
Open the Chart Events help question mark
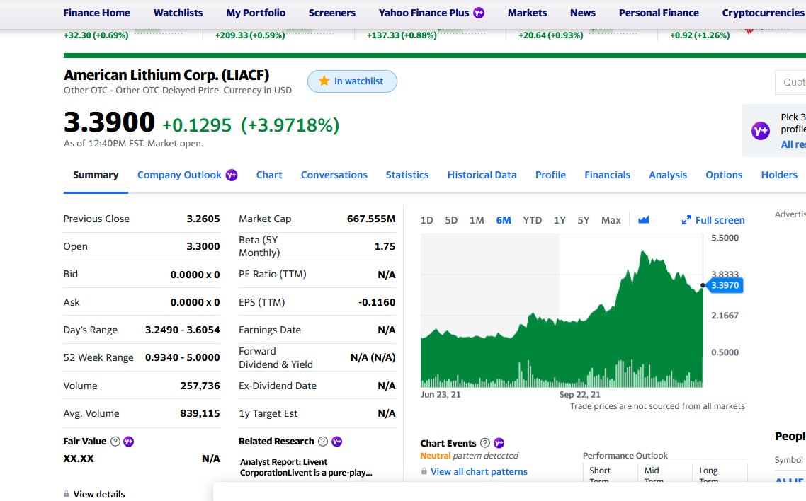[484, 443]
